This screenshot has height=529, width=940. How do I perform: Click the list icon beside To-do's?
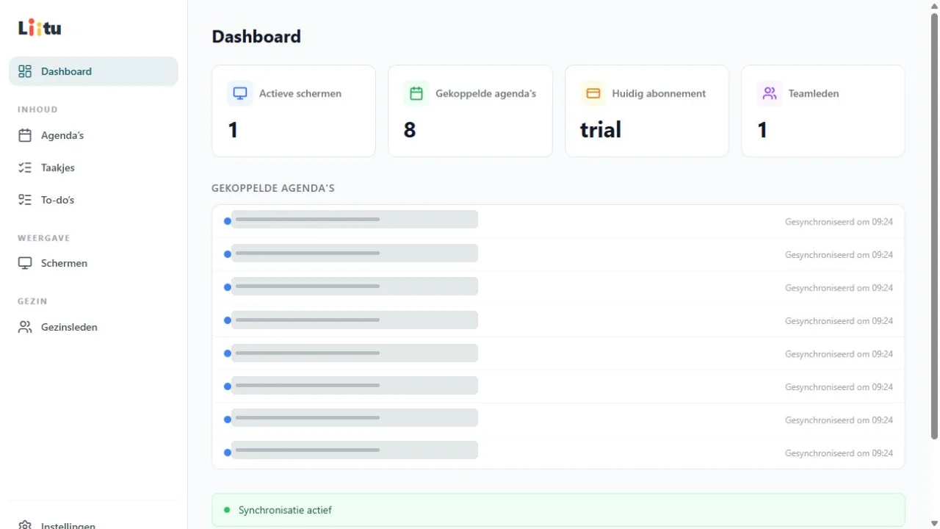click(x=25, y=200)
